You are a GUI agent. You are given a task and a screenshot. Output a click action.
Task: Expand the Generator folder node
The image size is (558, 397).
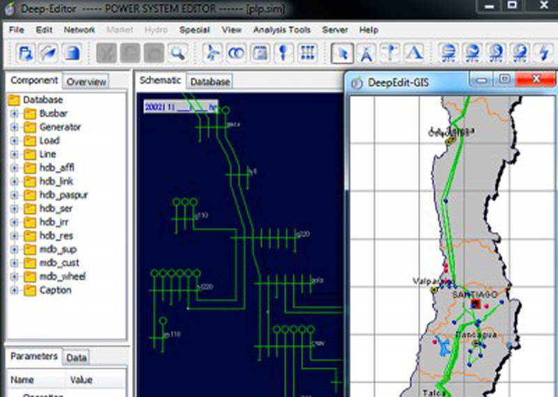14,127
